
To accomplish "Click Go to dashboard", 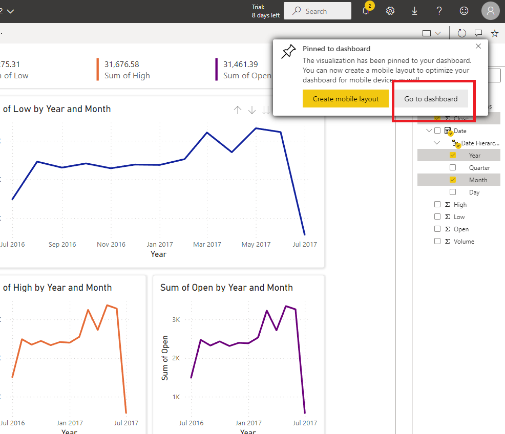I will pyautogui.click(x=431, y=99).
